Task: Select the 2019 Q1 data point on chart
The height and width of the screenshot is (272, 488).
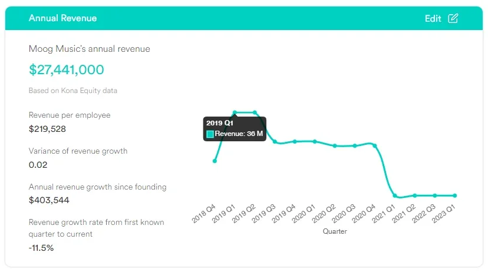Action: tap(235, 112)
